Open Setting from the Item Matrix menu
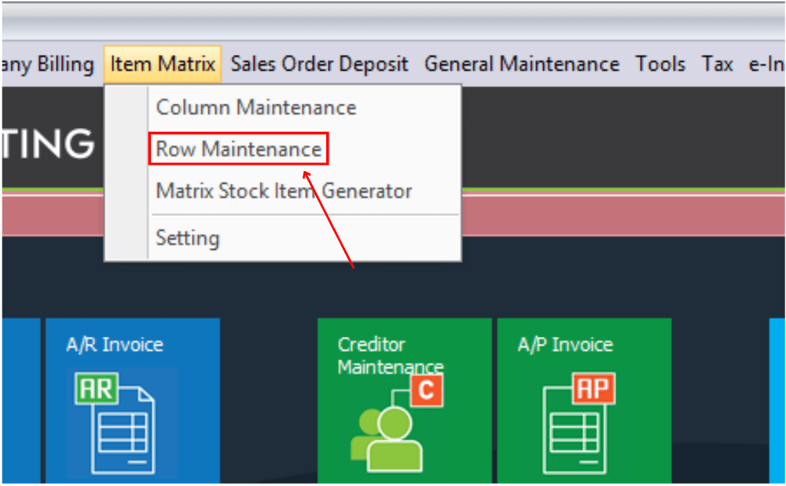This screenshot has height=486, width=786. coord(188,237)
